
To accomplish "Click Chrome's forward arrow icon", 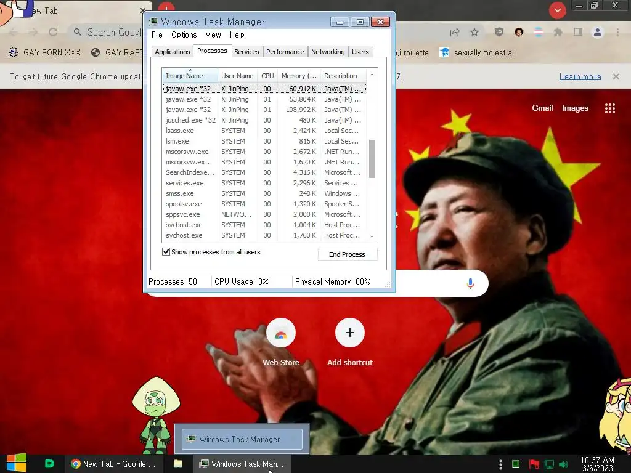I will click(33, 32).
